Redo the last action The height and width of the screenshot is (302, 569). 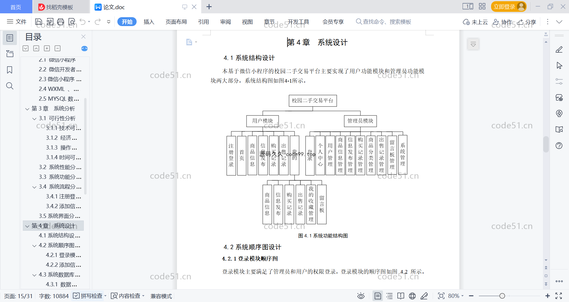pos(98,22)
